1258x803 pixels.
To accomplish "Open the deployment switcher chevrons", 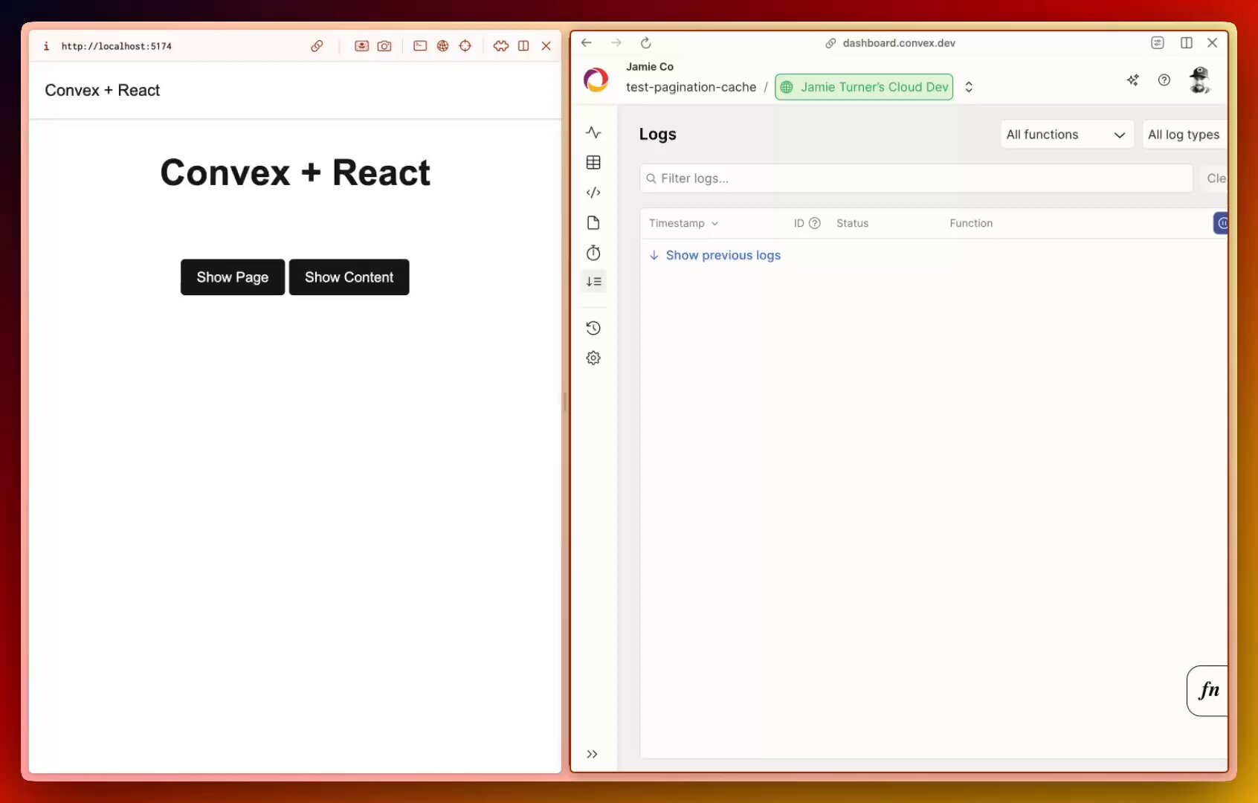I will (x=969, y=87).
